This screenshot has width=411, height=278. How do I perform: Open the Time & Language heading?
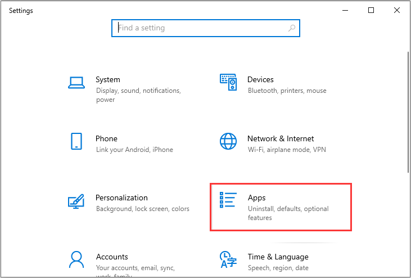[278, 257]
